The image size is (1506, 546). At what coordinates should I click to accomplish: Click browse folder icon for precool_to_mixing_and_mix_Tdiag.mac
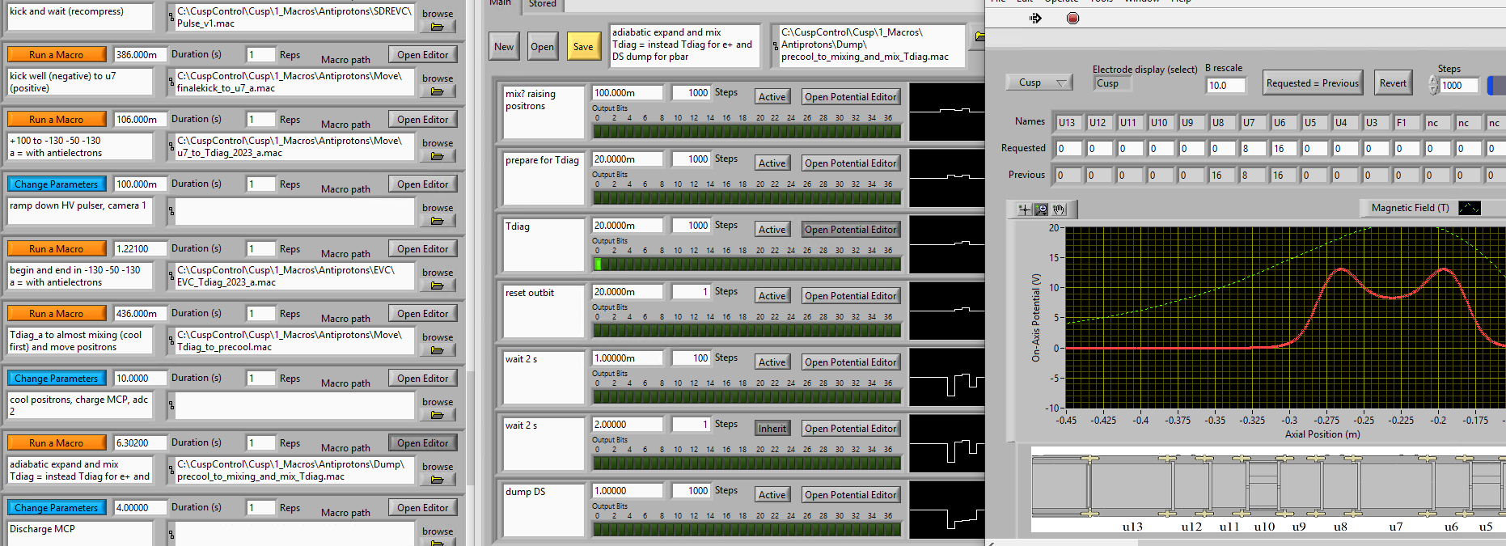click(x=438, y=480)
